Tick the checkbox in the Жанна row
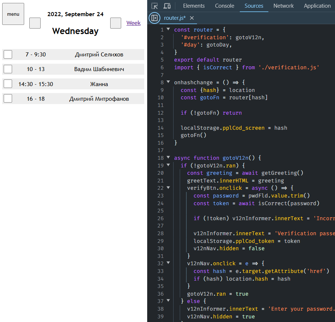This screenshot has width=335, height=322. tap(8, 84)
